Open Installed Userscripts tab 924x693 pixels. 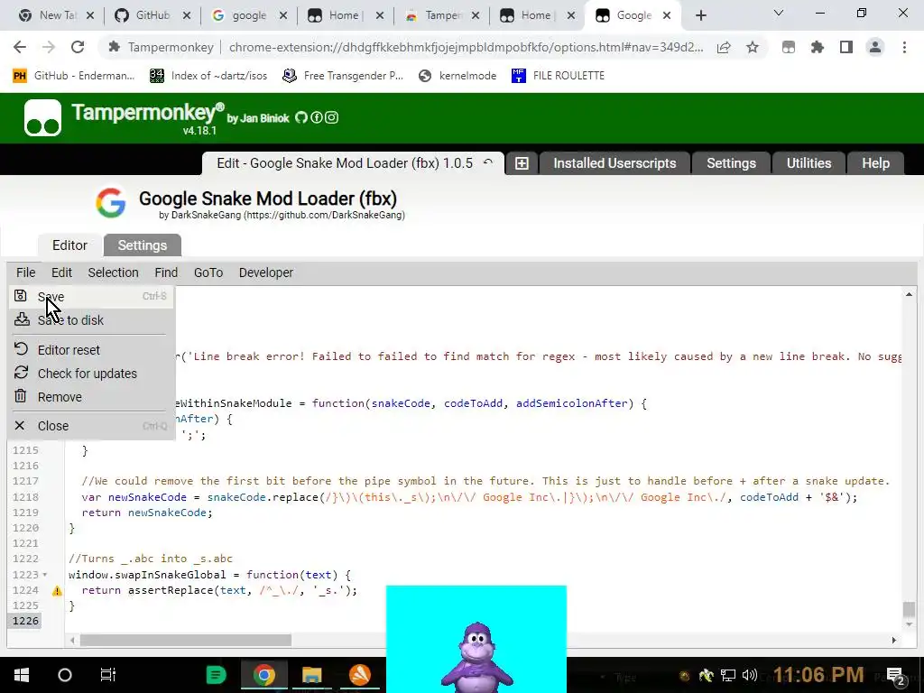click(x=614, y=163)
